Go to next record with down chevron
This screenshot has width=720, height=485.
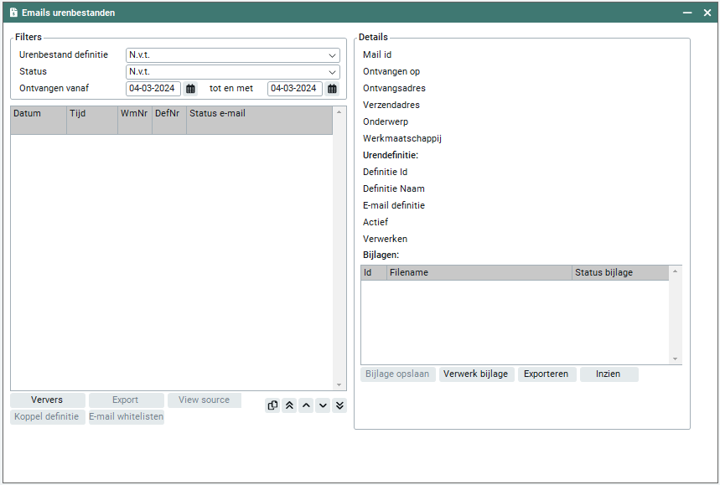[323, 405]
